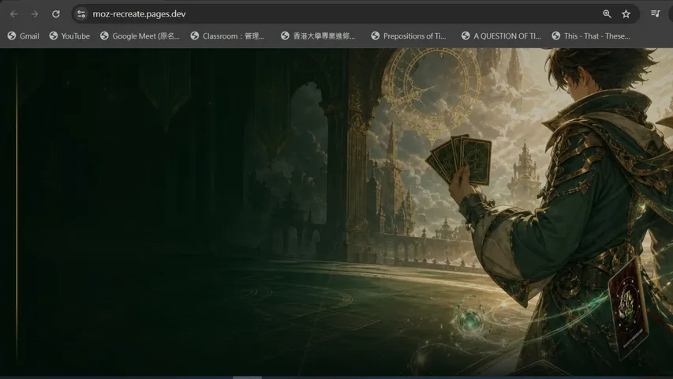Screen dimensions: 673x379
Task: Click the browser back arrow
Action: click(x=13, y=14)
